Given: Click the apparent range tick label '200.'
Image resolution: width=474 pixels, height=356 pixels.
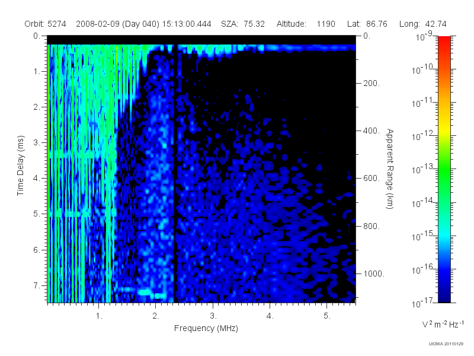Looking at the screenshot, I should 371,83.
